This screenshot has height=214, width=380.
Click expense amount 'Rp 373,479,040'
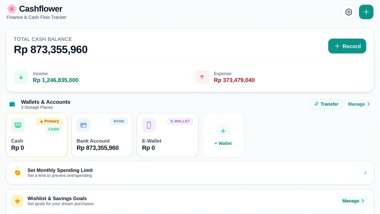click(234, 80)
